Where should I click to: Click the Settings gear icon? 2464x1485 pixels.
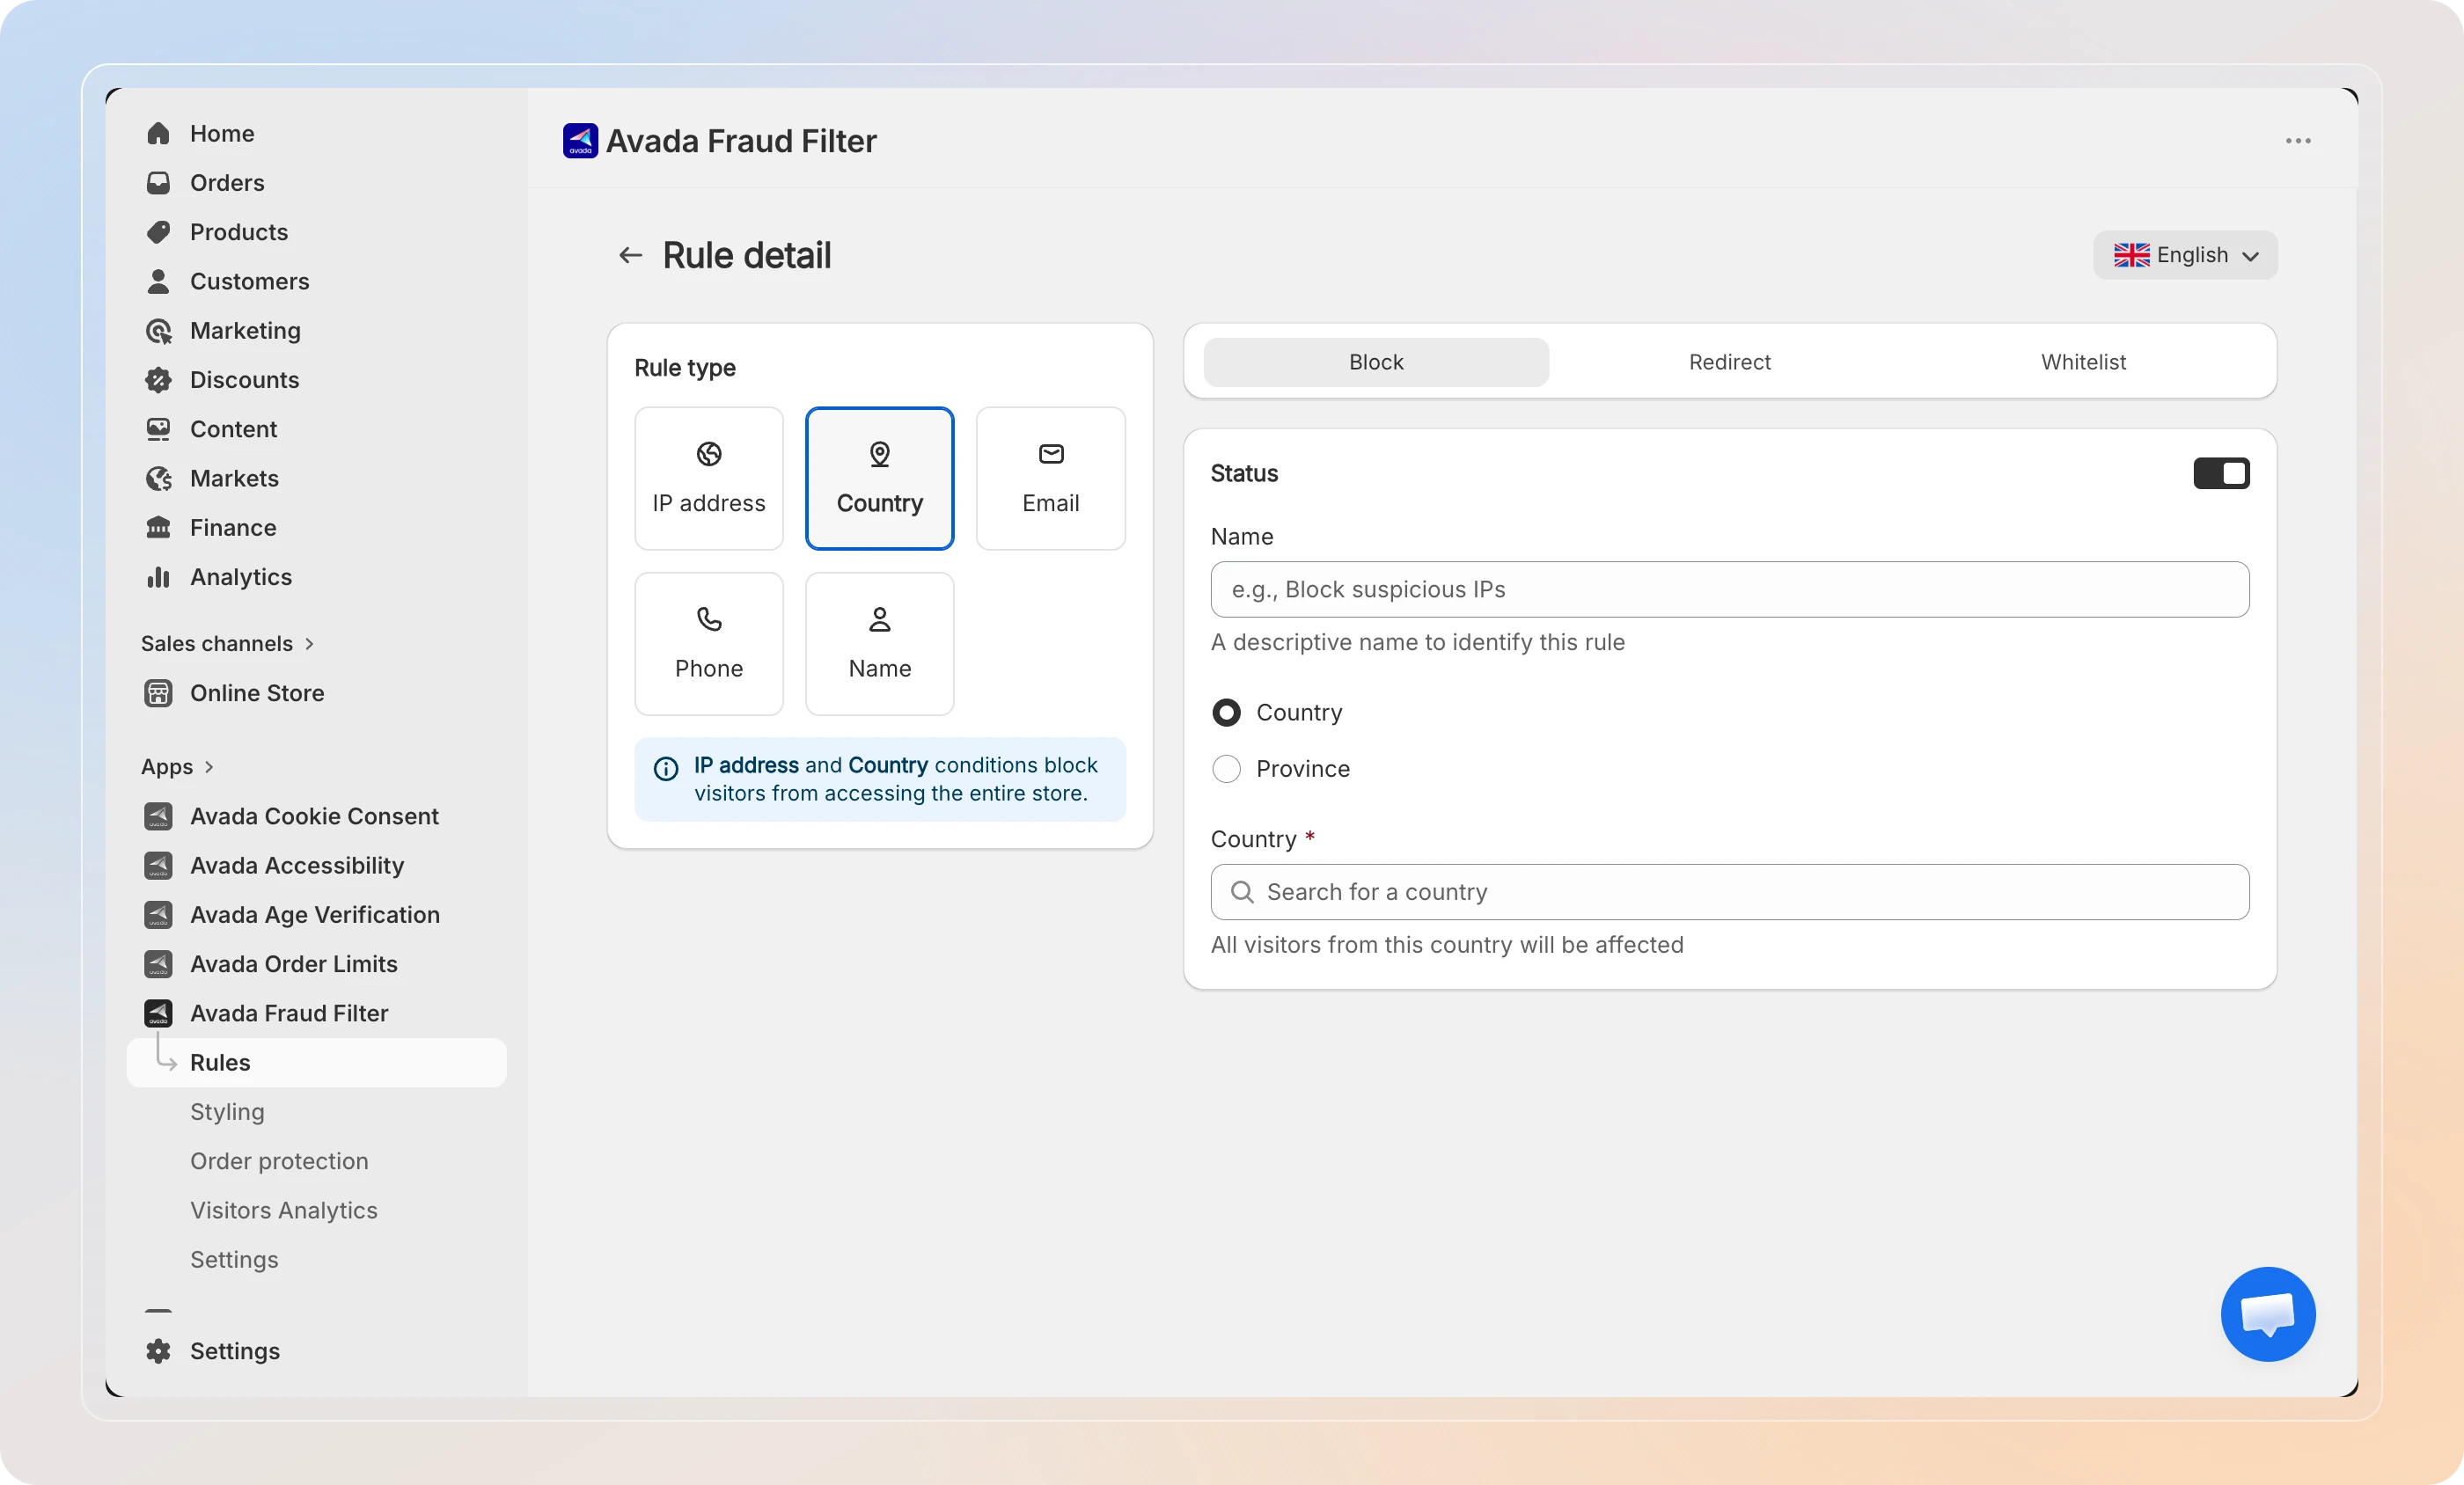tap(158, 1351)
